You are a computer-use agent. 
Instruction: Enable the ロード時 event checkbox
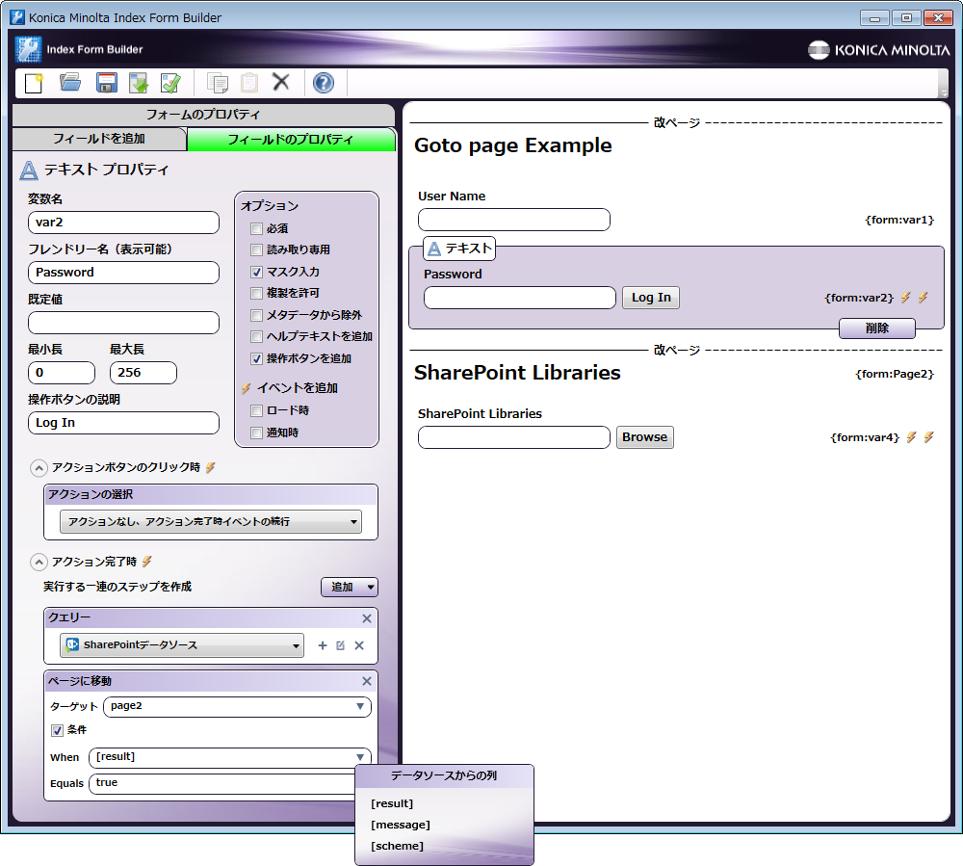pos(257,410)
